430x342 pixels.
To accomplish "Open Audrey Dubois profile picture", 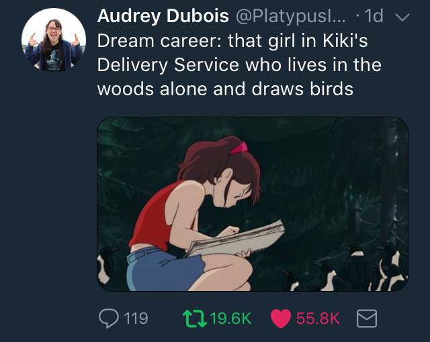I will click(54, 40).
